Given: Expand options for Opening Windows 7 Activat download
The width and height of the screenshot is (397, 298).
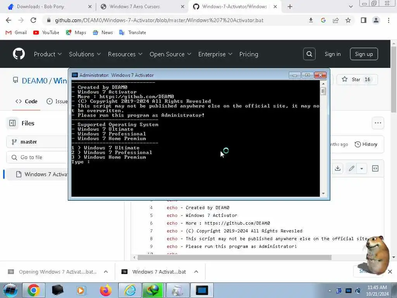Looking at the screenshot, I should [106, 272].
